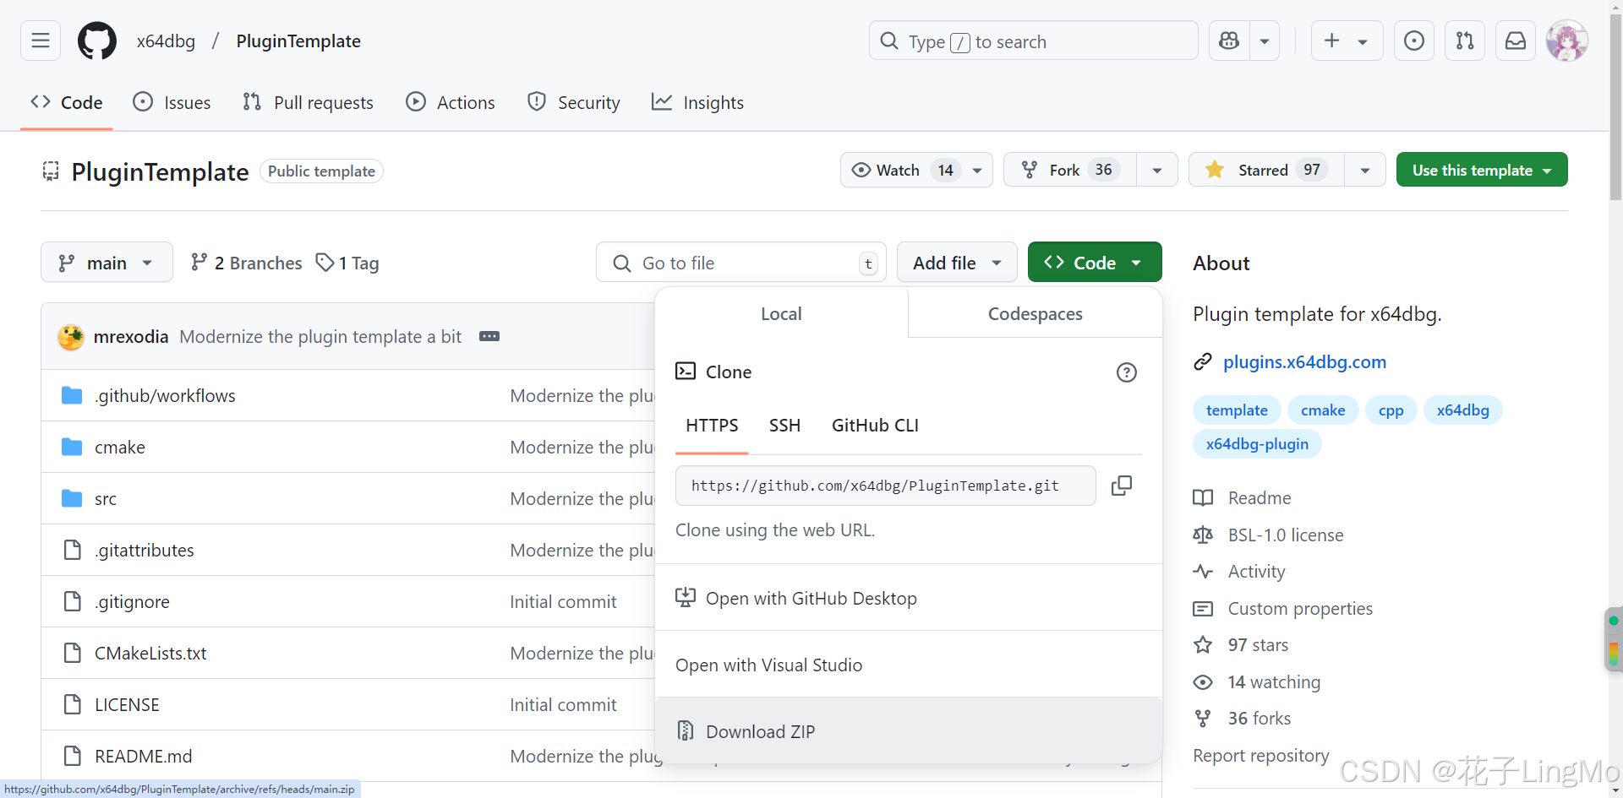
Task: Expand the Starred lists dropdown arrow
Action: (1365, 170)
